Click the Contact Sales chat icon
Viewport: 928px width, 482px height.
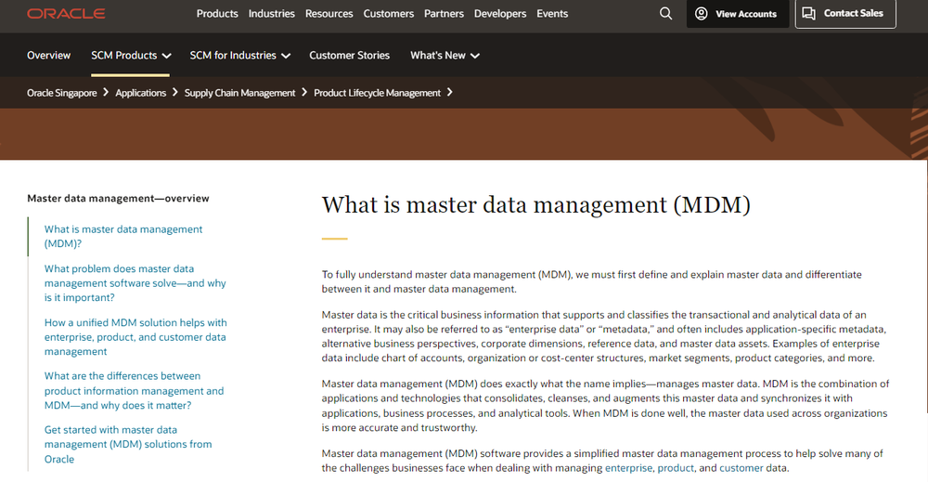809,14
